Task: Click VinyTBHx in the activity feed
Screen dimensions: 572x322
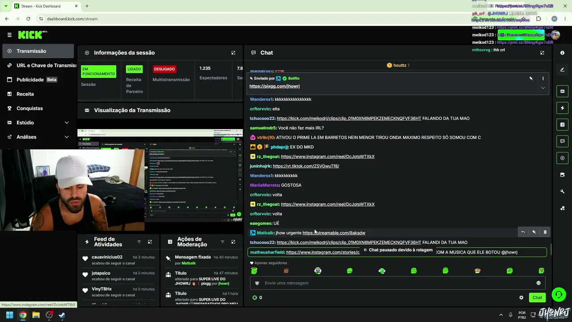Action: [101, 289]
